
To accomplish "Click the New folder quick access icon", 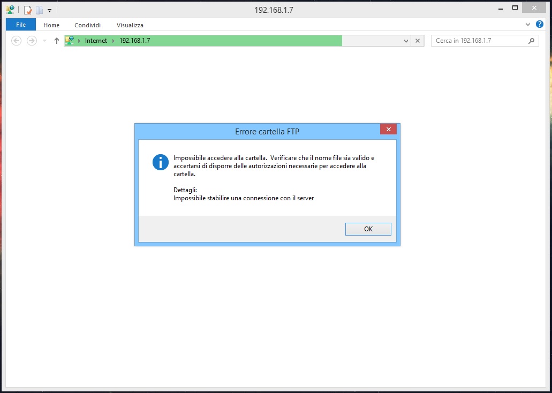I will point(39,10).
